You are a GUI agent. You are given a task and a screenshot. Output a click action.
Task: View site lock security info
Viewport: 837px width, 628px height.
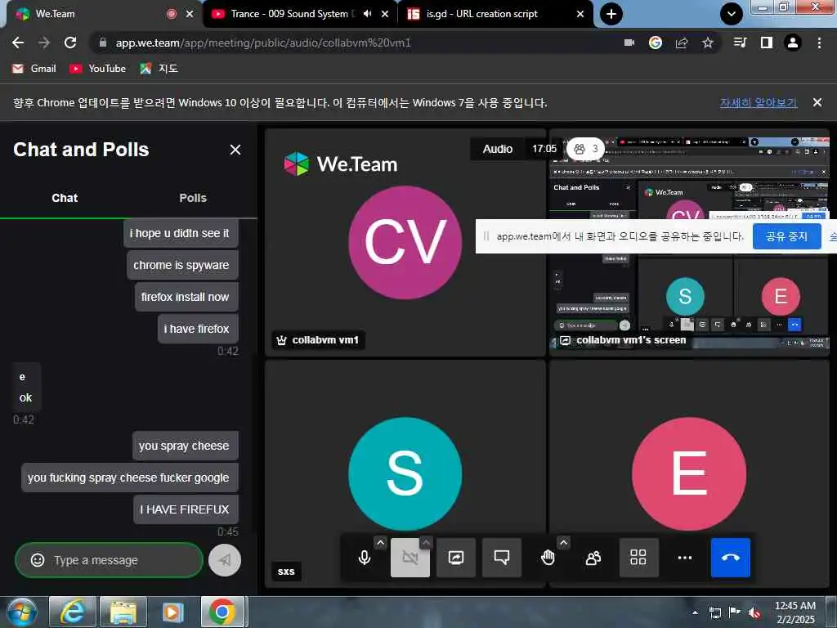coord(103,43)
